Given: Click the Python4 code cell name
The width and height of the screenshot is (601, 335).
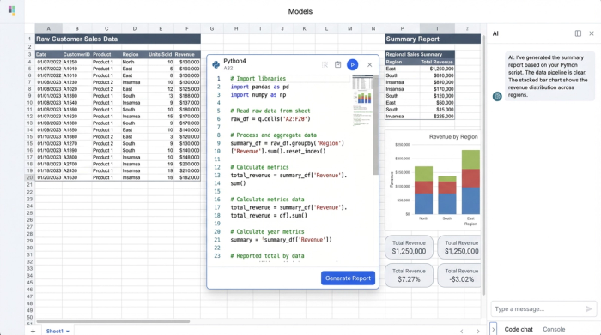Looking at the screenshot, I should coord(234,61).
